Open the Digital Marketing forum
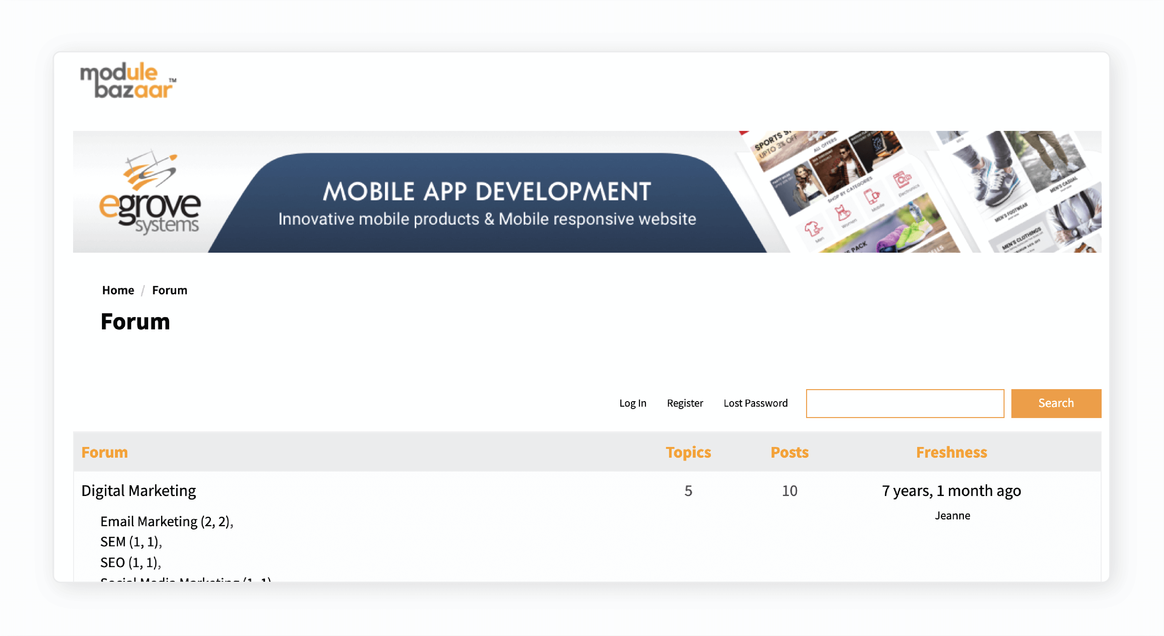This screenshot has width=1164, height=636. (139, 491)
